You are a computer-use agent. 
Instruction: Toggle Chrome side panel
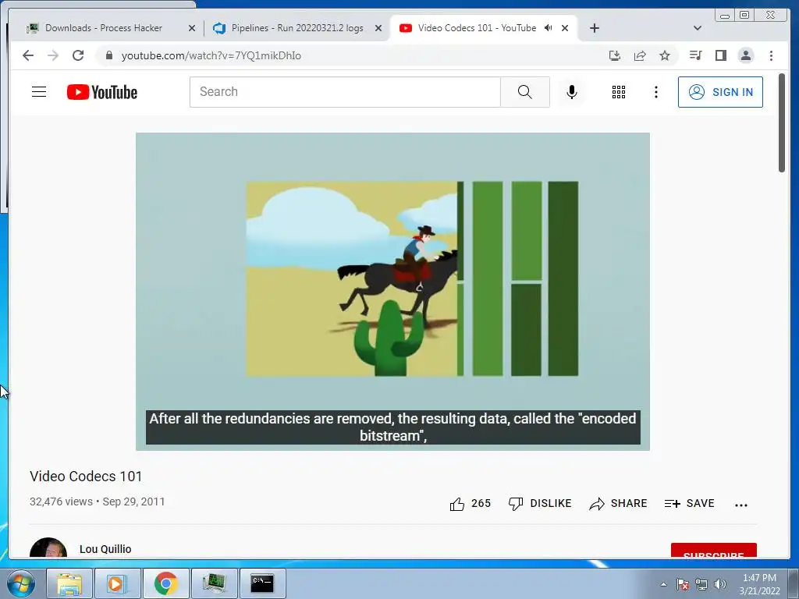coord(720,55)
